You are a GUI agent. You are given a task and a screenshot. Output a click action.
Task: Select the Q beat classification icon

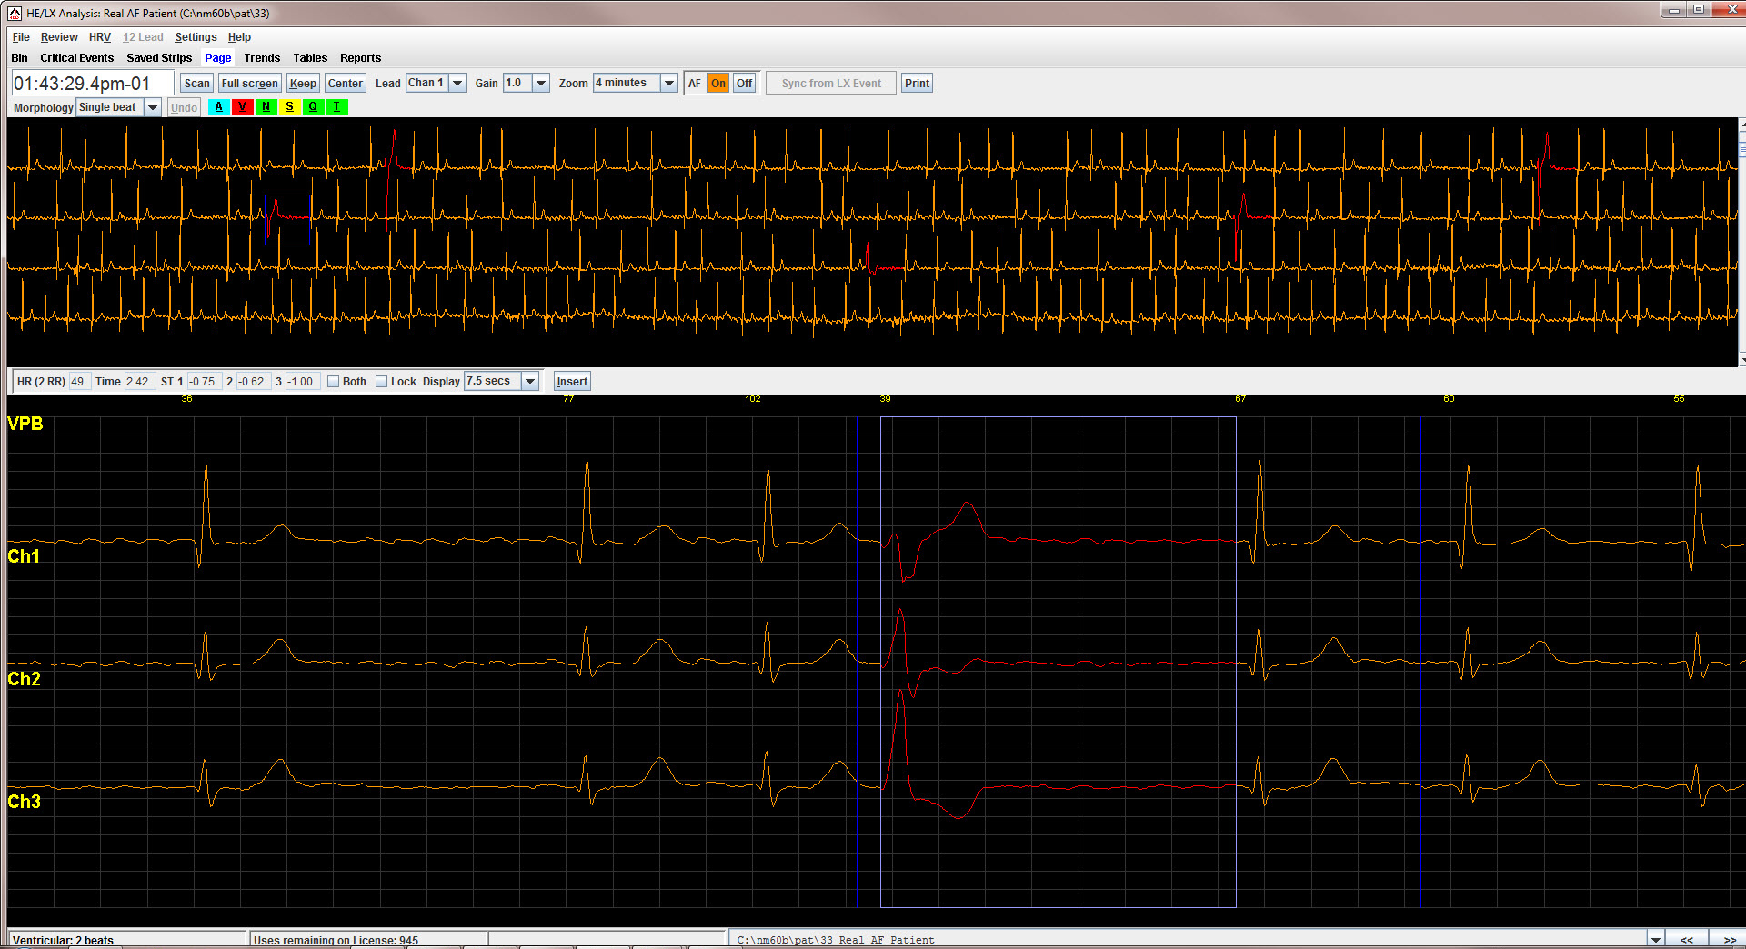pyautogui.click(x=313, y=107)
